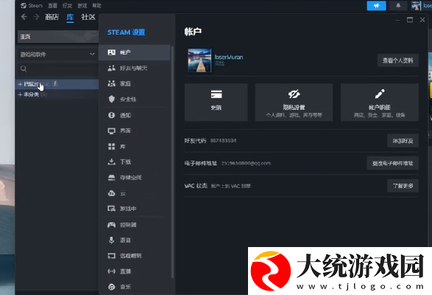Open 存储空间 (Storage) settings

135,177
